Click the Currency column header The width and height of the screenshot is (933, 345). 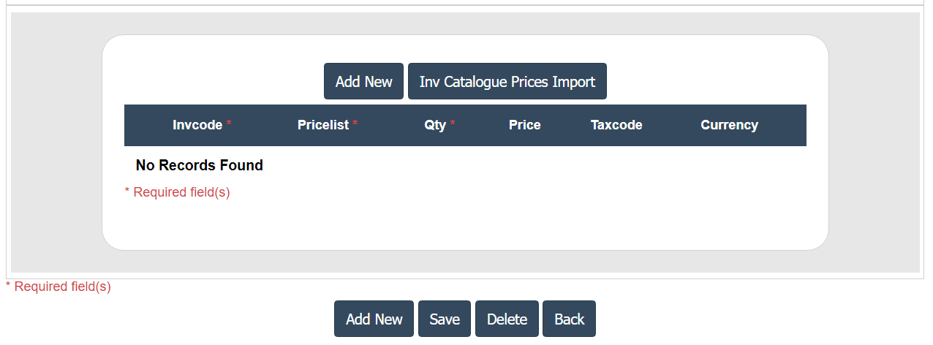(729, 125)
